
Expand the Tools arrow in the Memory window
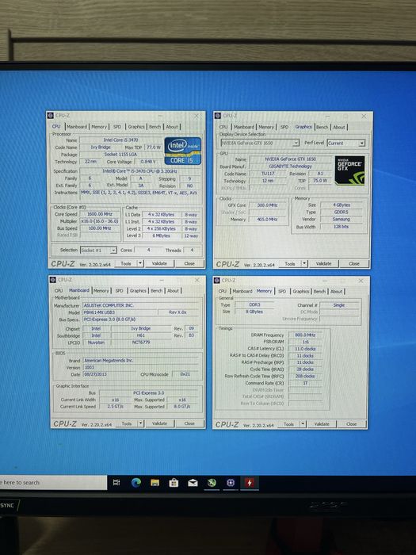pos(303,424)
